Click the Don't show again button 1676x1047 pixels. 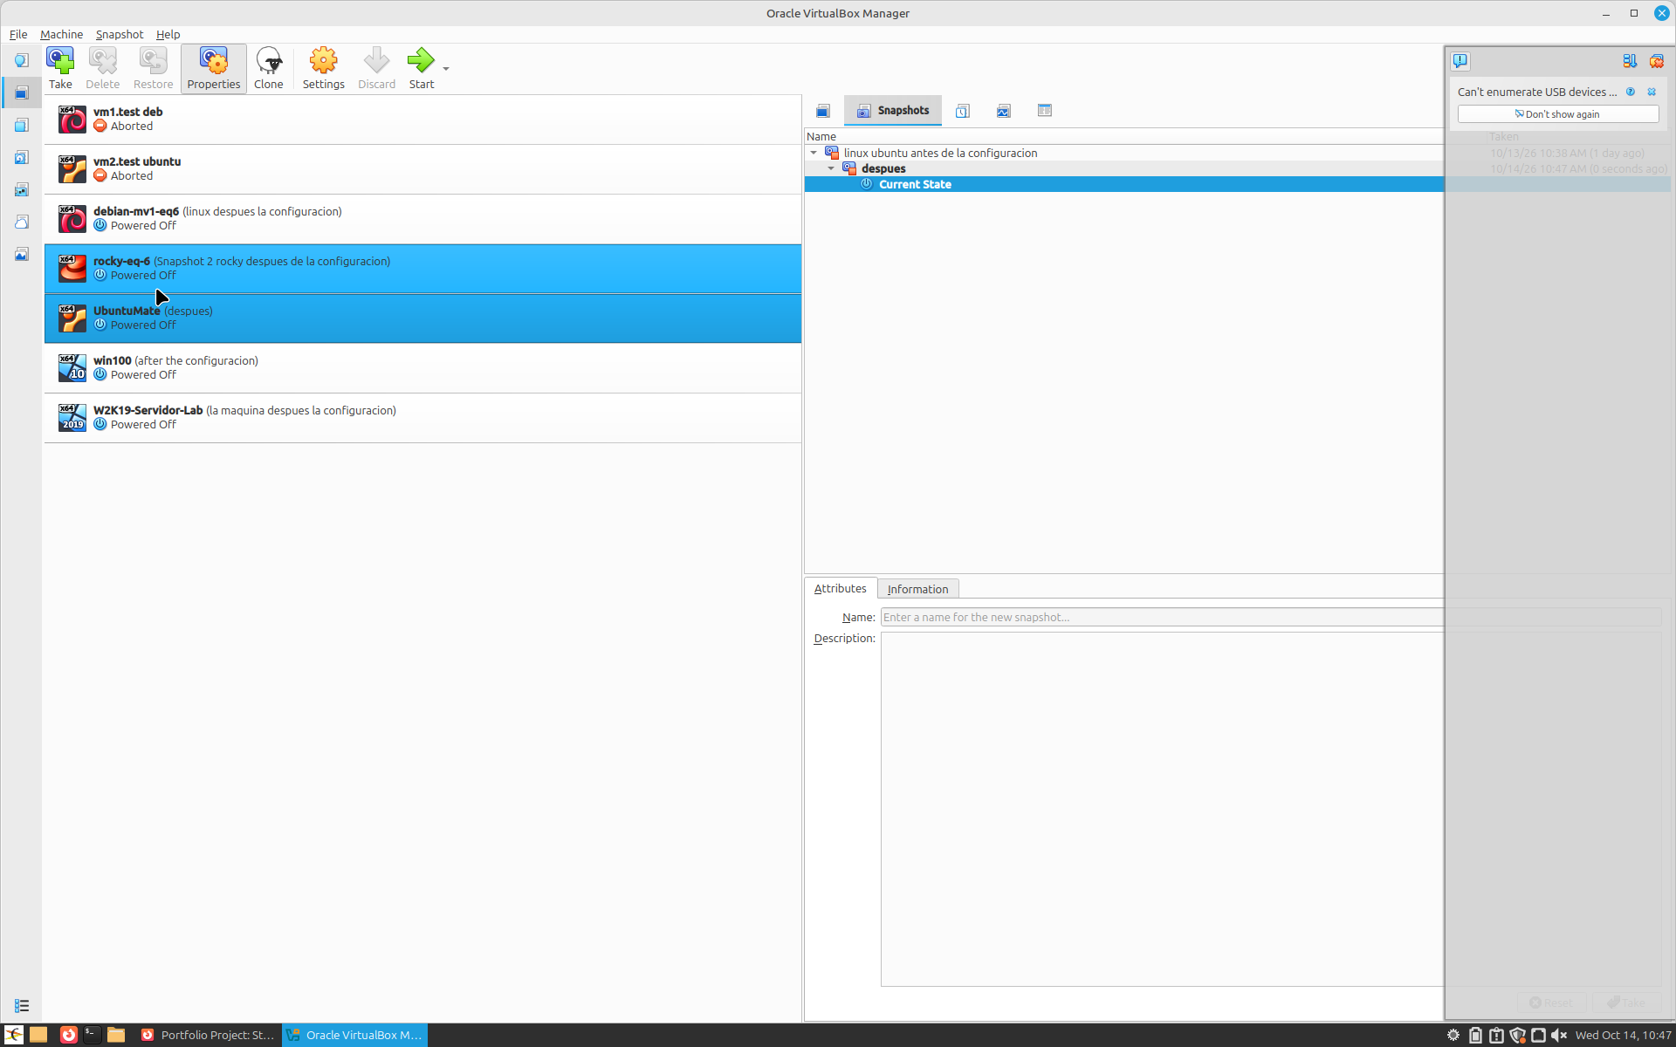coord(1557,114)
